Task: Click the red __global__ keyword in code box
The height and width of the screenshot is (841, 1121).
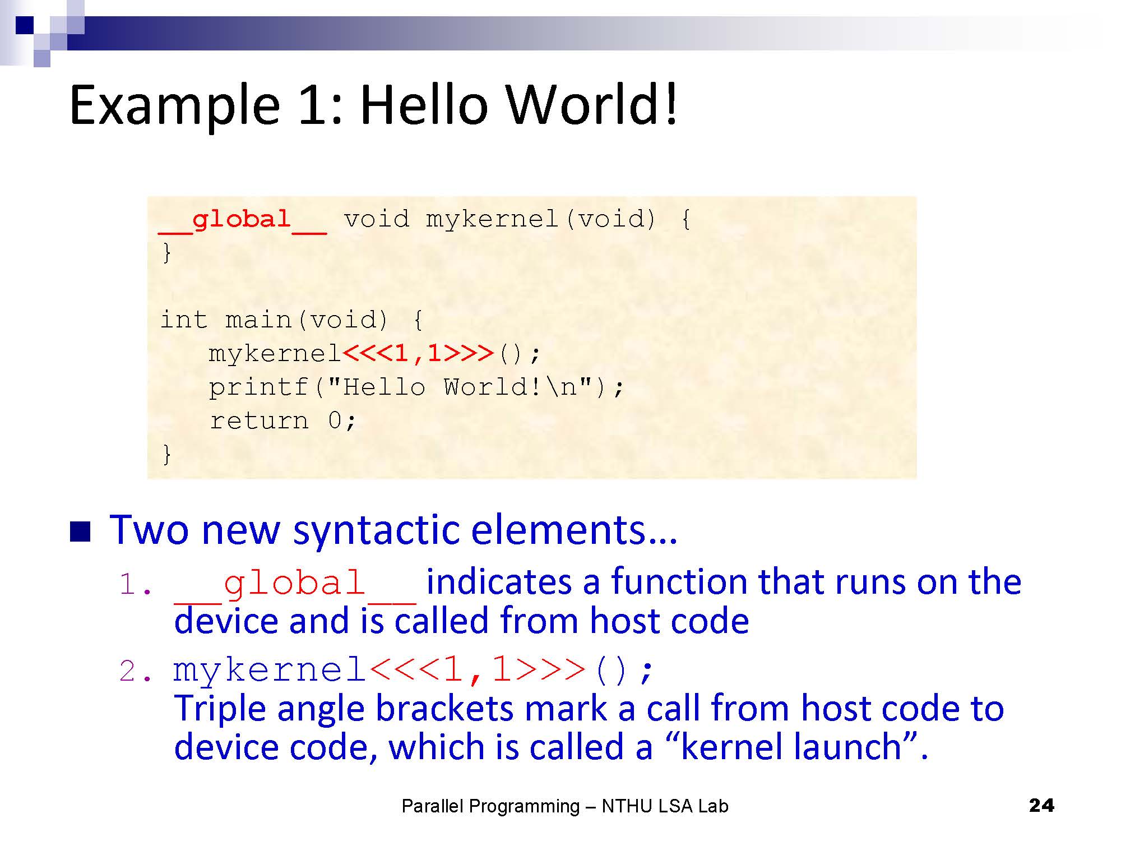Action: pos(242,219)
